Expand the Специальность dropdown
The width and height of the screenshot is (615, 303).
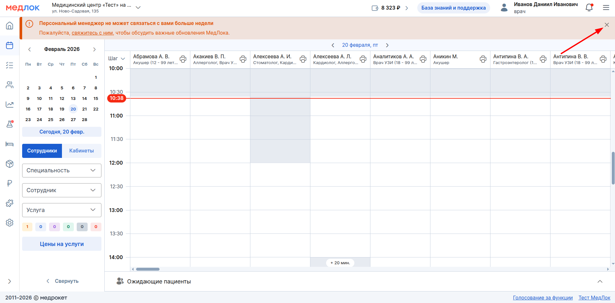62,170
